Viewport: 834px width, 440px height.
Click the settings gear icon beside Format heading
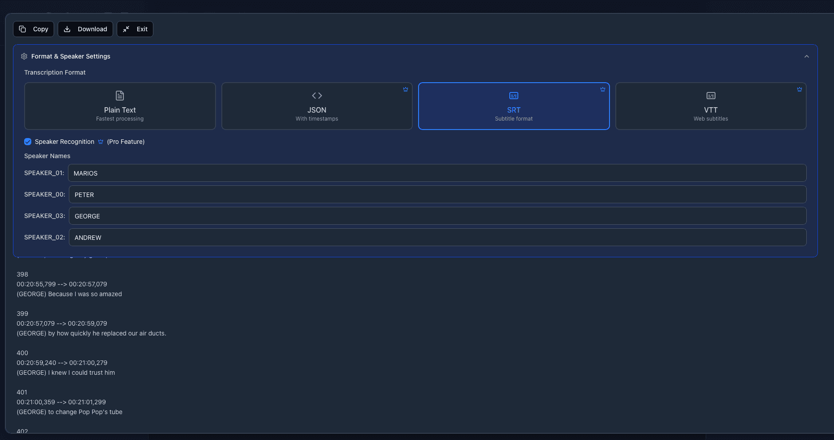point(24,56)
